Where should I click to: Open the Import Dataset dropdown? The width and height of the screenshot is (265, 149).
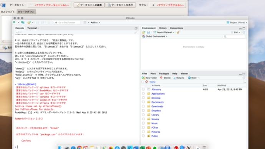click(164, 32)
